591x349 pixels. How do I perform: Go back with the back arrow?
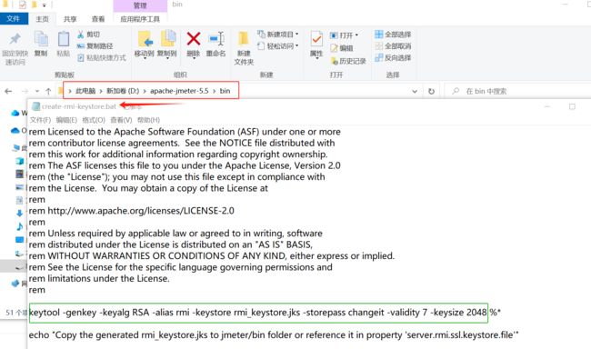pos(8,91)
